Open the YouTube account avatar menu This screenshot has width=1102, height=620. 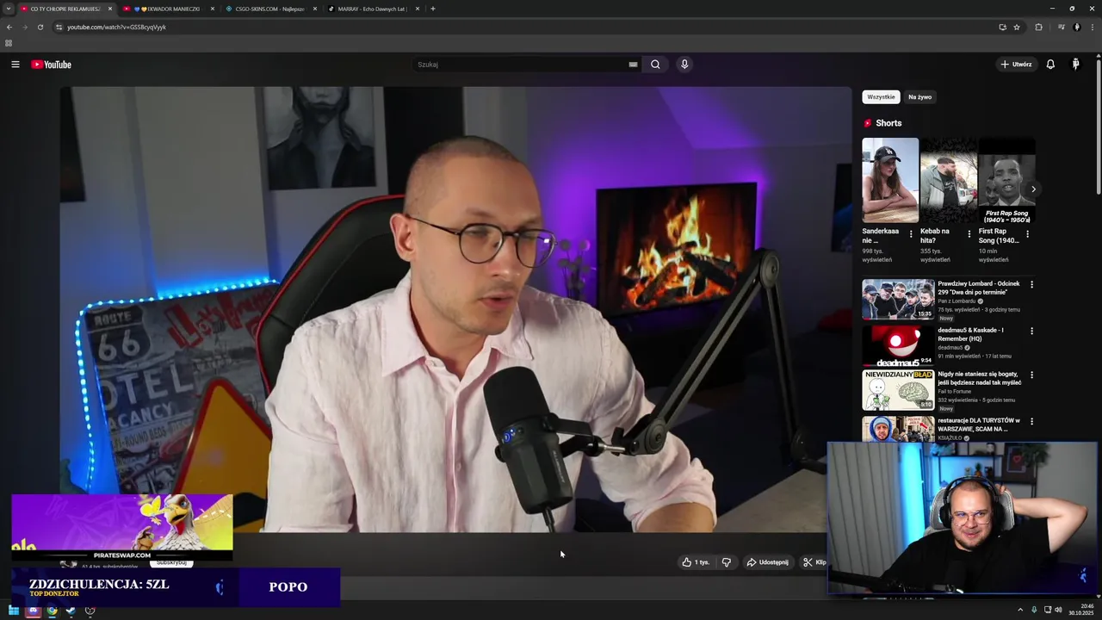(1075, 65)
